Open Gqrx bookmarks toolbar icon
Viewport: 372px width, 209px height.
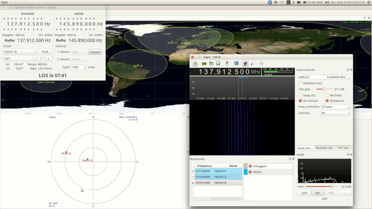click(227, 64)
